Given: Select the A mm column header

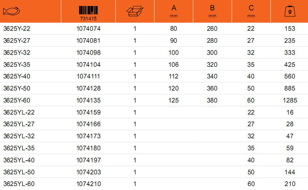Looking at the screenshot, I should (174, 11).
